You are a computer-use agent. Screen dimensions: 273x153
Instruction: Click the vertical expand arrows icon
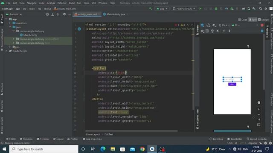coord(229,31)
